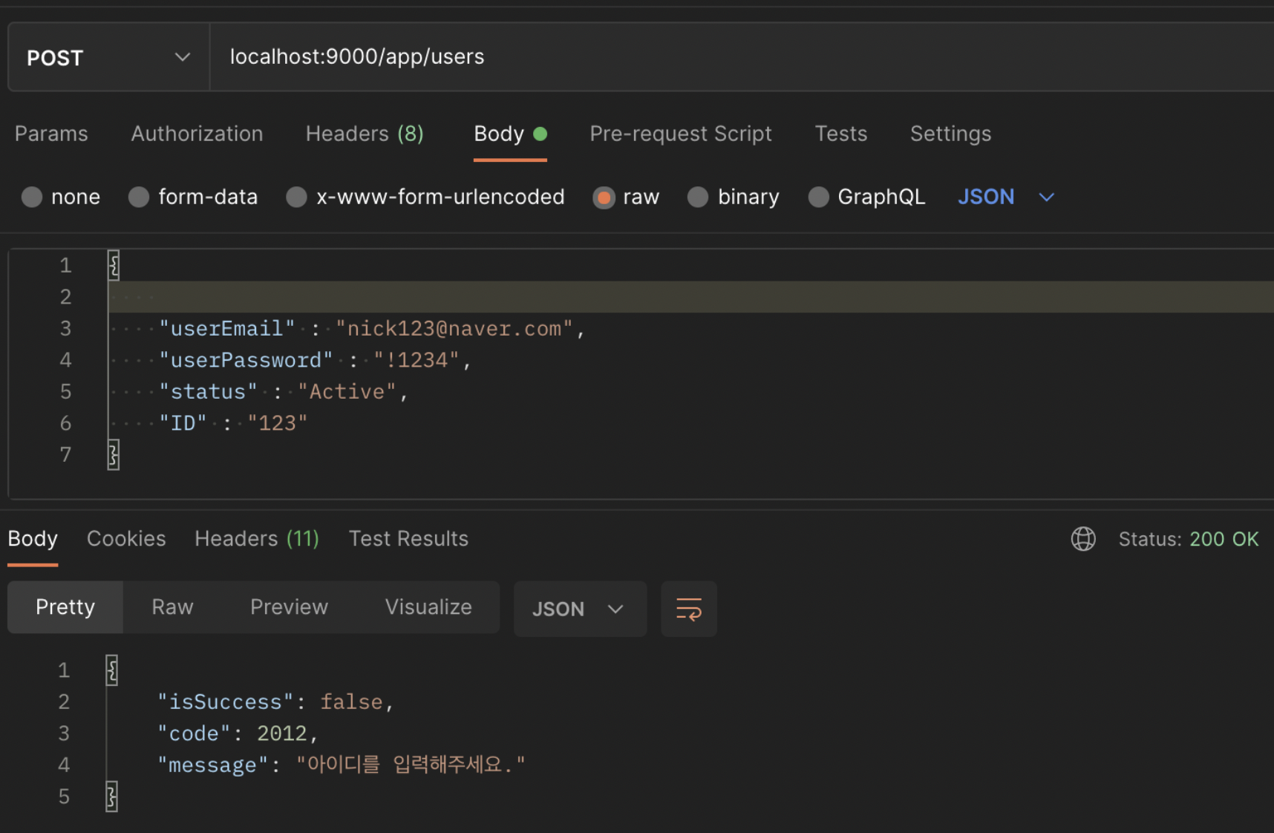Screen dimensions: 1274x833
Task: Click the "!1234" password value
Action: [x=416, y=360]
